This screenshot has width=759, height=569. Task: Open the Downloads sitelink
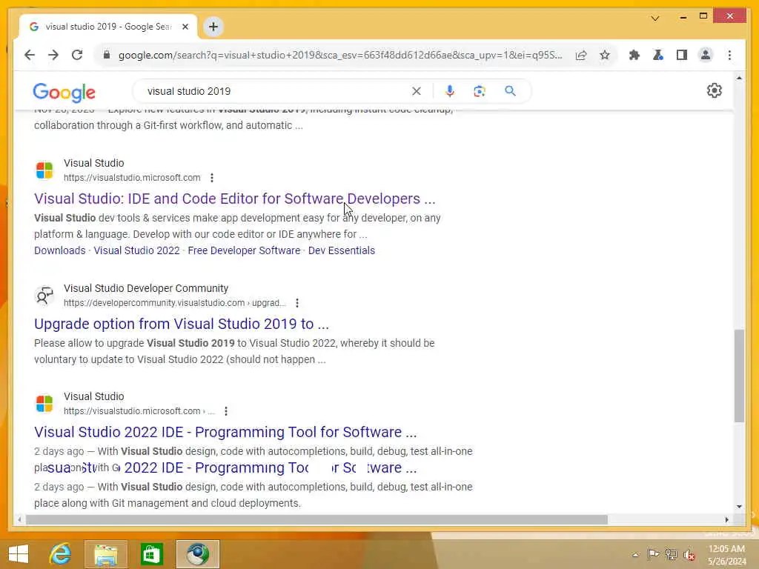[x=59, y=250]
